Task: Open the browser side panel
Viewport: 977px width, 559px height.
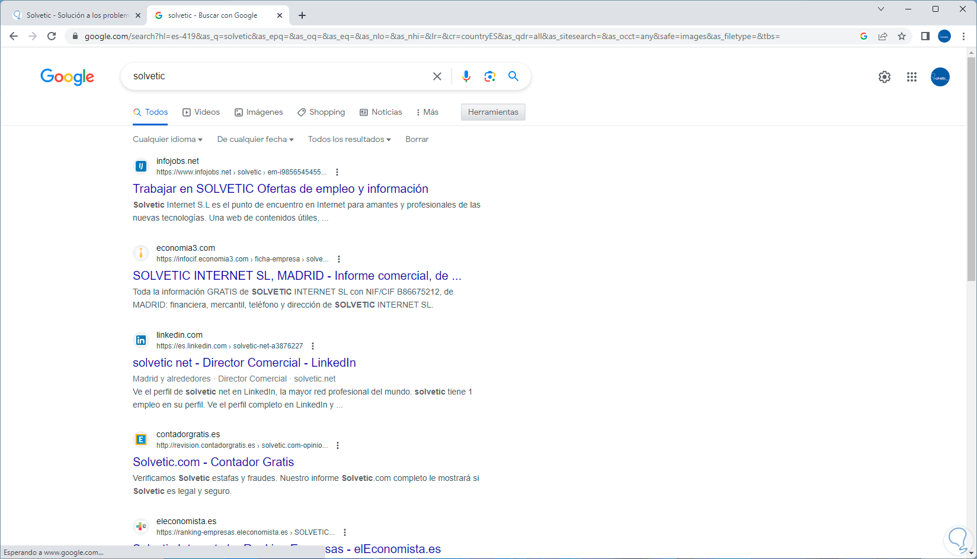Action: 925,36
